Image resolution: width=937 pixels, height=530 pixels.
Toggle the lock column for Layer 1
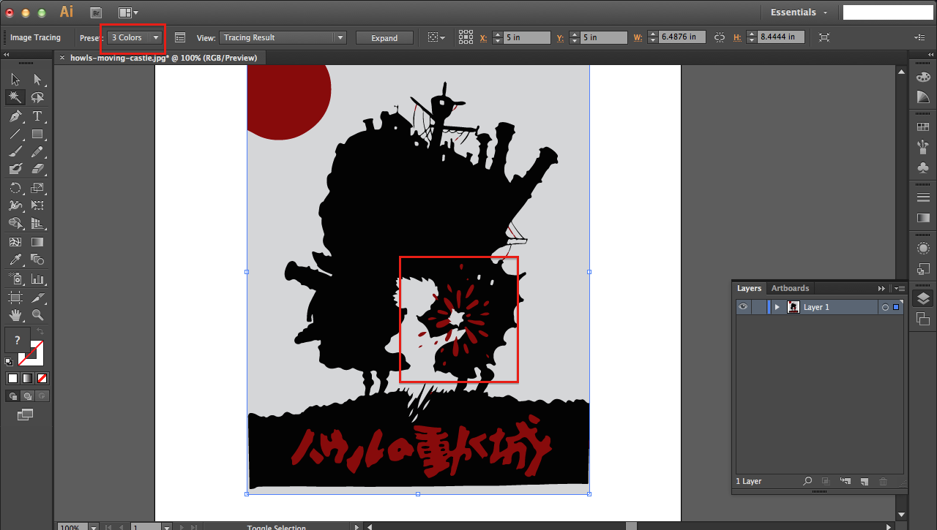pos(758,307)
